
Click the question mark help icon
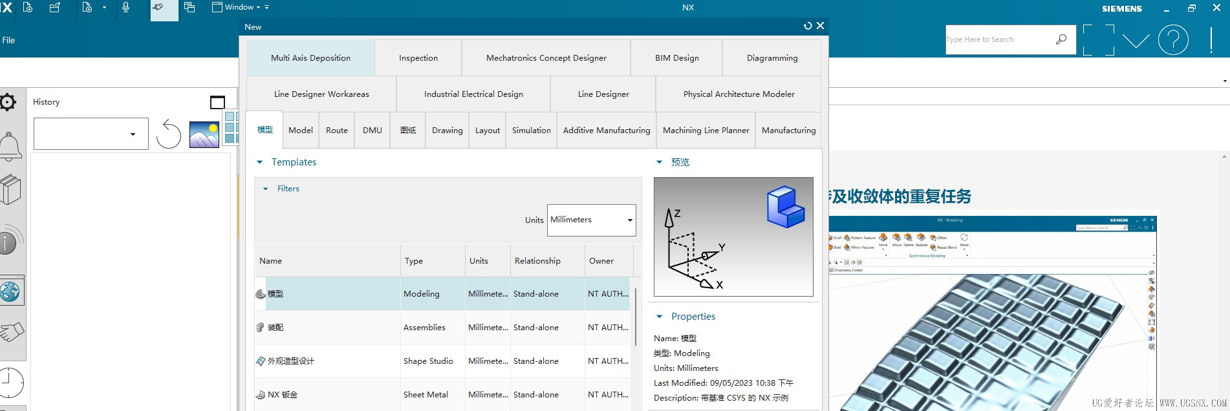click(1173, 40)
